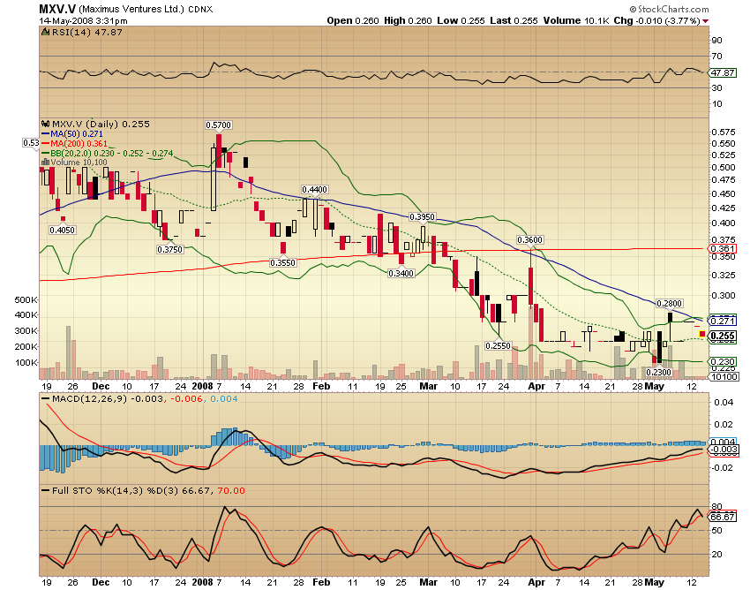Click the -0.003 MACD value tag on right axis
The image size is (750, 590).
724,450
